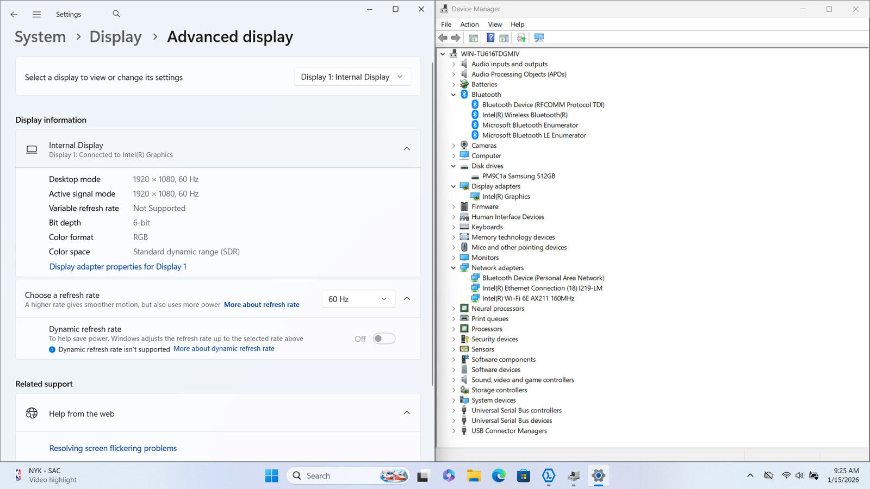The height and width of the screenshot is (489, 870).
Task: Open Device Manager help via blue question icon
Action: (490, 38)
